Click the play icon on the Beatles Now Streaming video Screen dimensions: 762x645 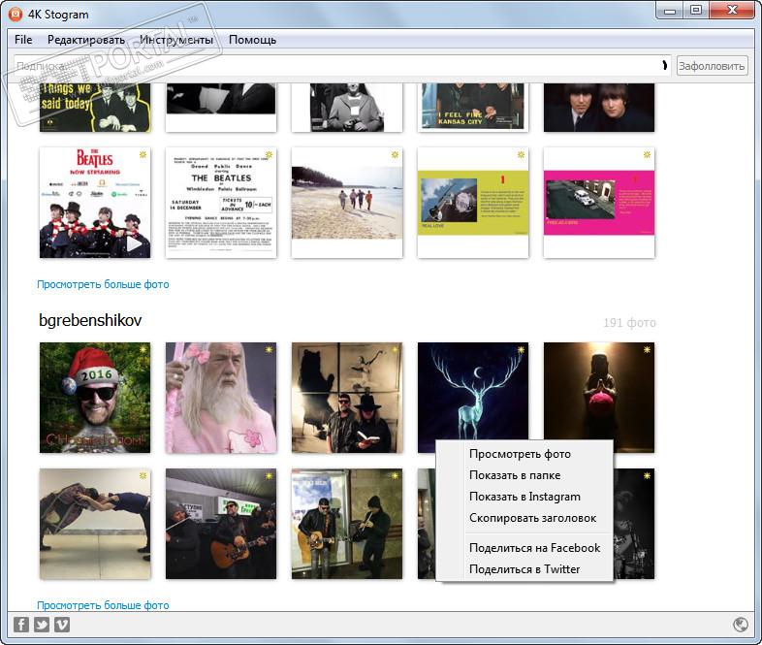click(135, 243)
